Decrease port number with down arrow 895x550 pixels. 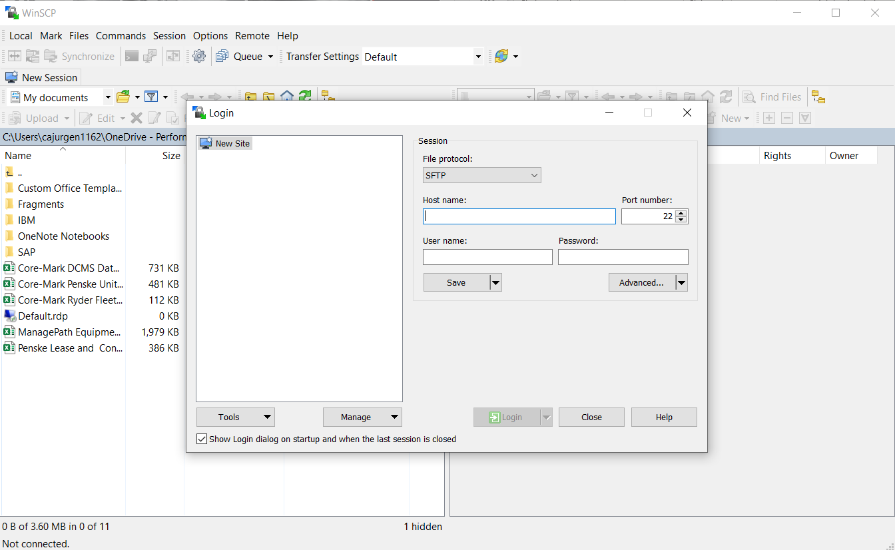(x=681, y=220)
